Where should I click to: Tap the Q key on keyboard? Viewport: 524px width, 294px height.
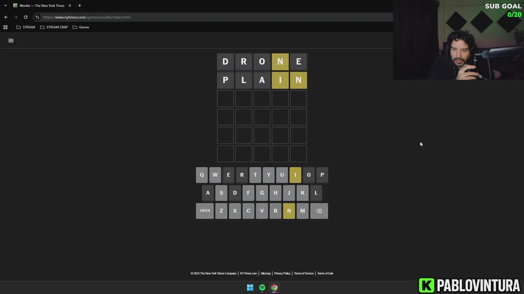201,175
